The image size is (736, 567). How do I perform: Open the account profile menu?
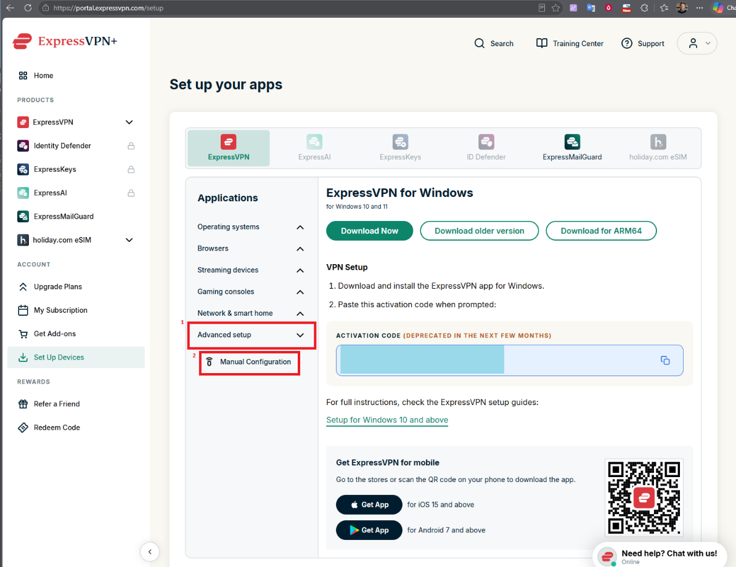[697, 44]
